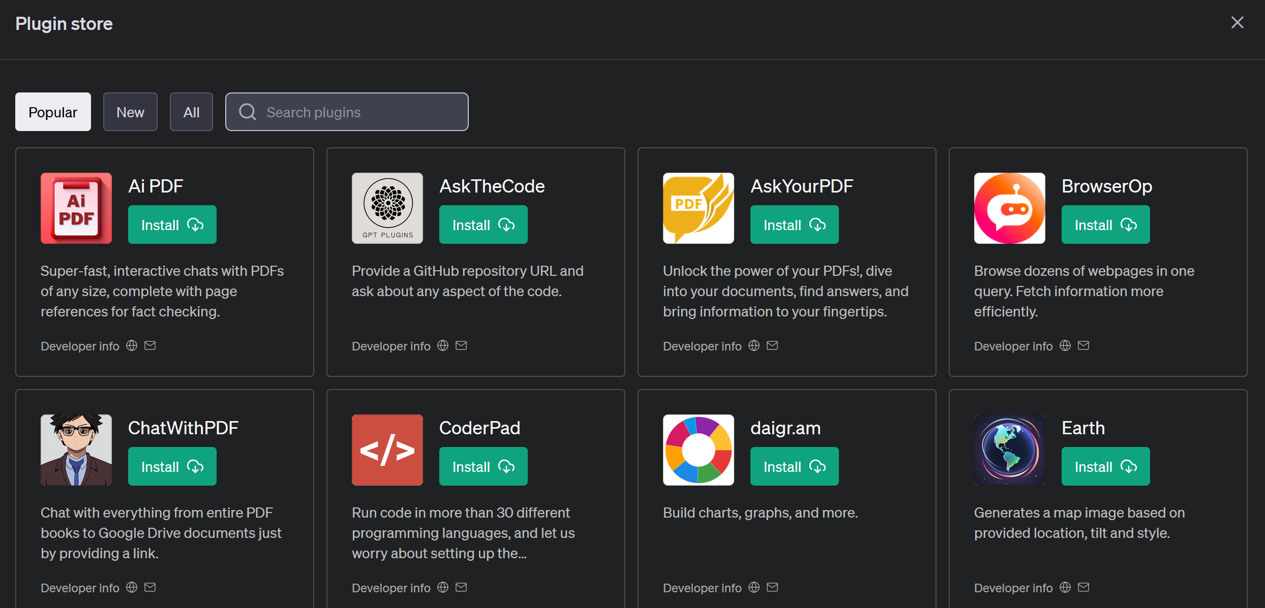
Task: Open Ai PDF developer website globe icon
Action: point(132,345)
